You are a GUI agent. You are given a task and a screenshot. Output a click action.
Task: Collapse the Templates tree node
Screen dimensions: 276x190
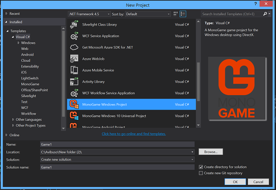click(7, 31)
